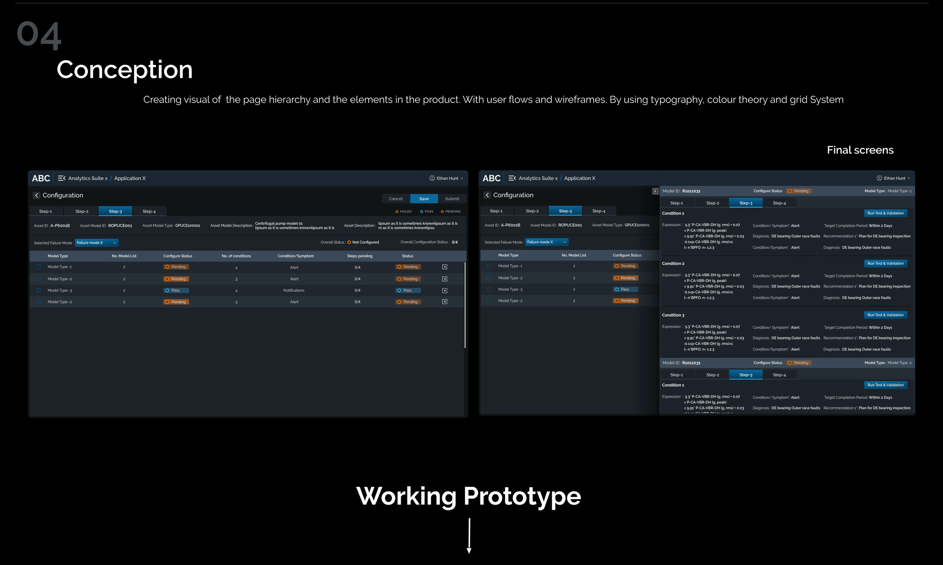
Task: Click the Condition 2 heading in right panel
Action: [x=673, y=263]
